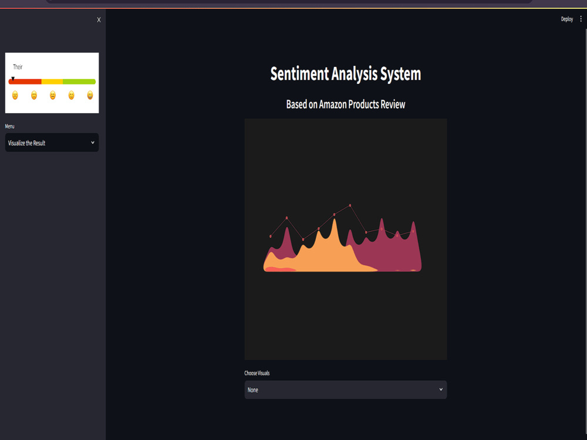This screenshot has width=587, height=440.
Task: Click the sentiment meter image in the sidebar
Action: point(52,83)
